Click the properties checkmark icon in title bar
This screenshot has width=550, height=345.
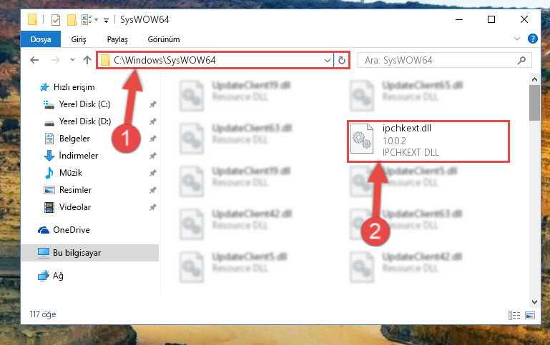point(55,19)
